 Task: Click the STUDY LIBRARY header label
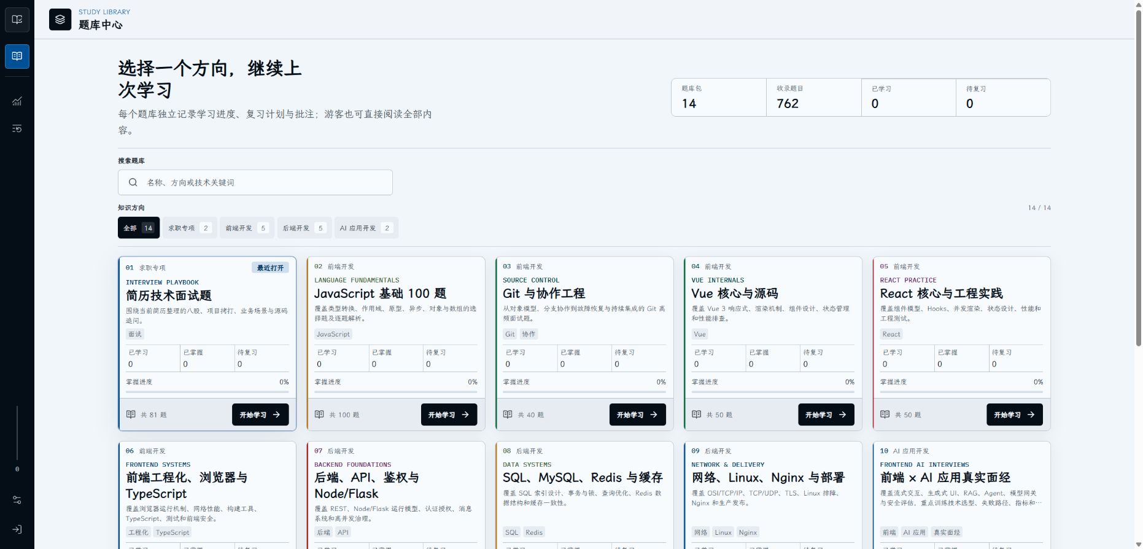pos(104,12)
